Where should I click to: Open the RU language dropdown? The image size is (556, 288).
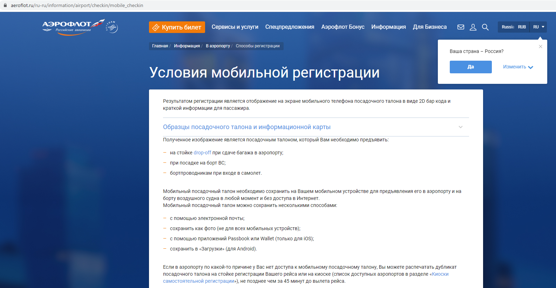pos(538,27)
